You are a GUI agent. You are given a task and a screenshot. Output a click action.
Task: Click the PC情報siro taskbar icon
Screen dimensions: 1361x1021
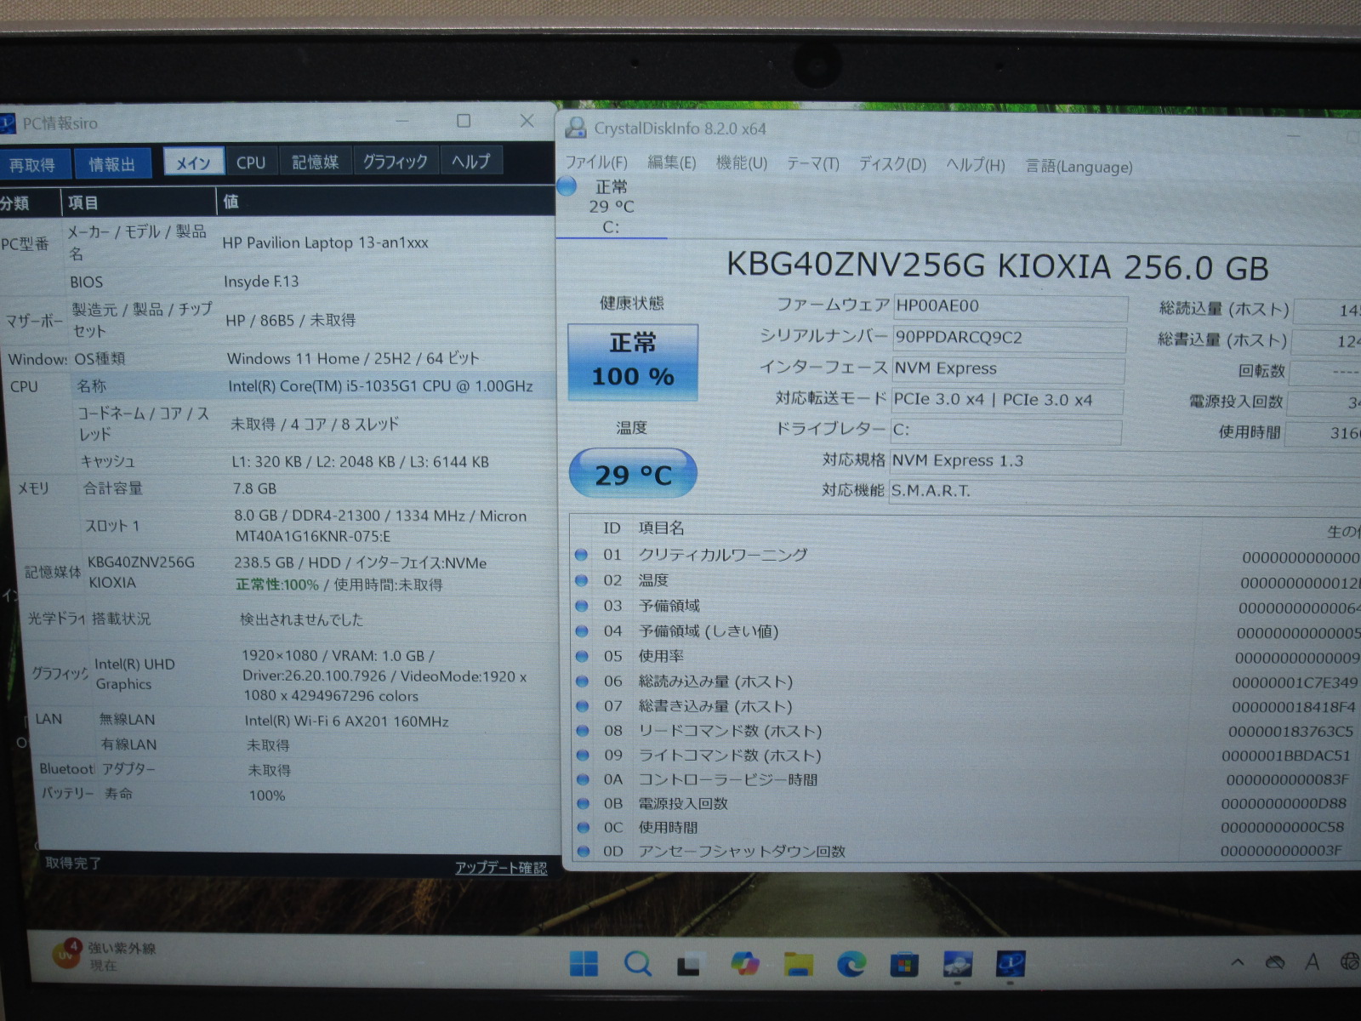coord(1011,964)
